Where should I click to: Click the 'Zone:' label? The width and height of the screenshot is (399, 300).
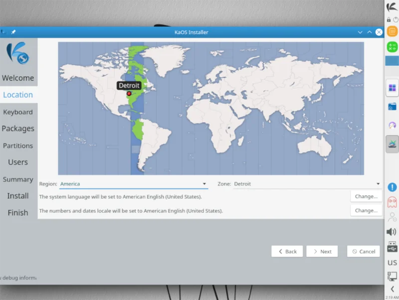pos(224,184)
